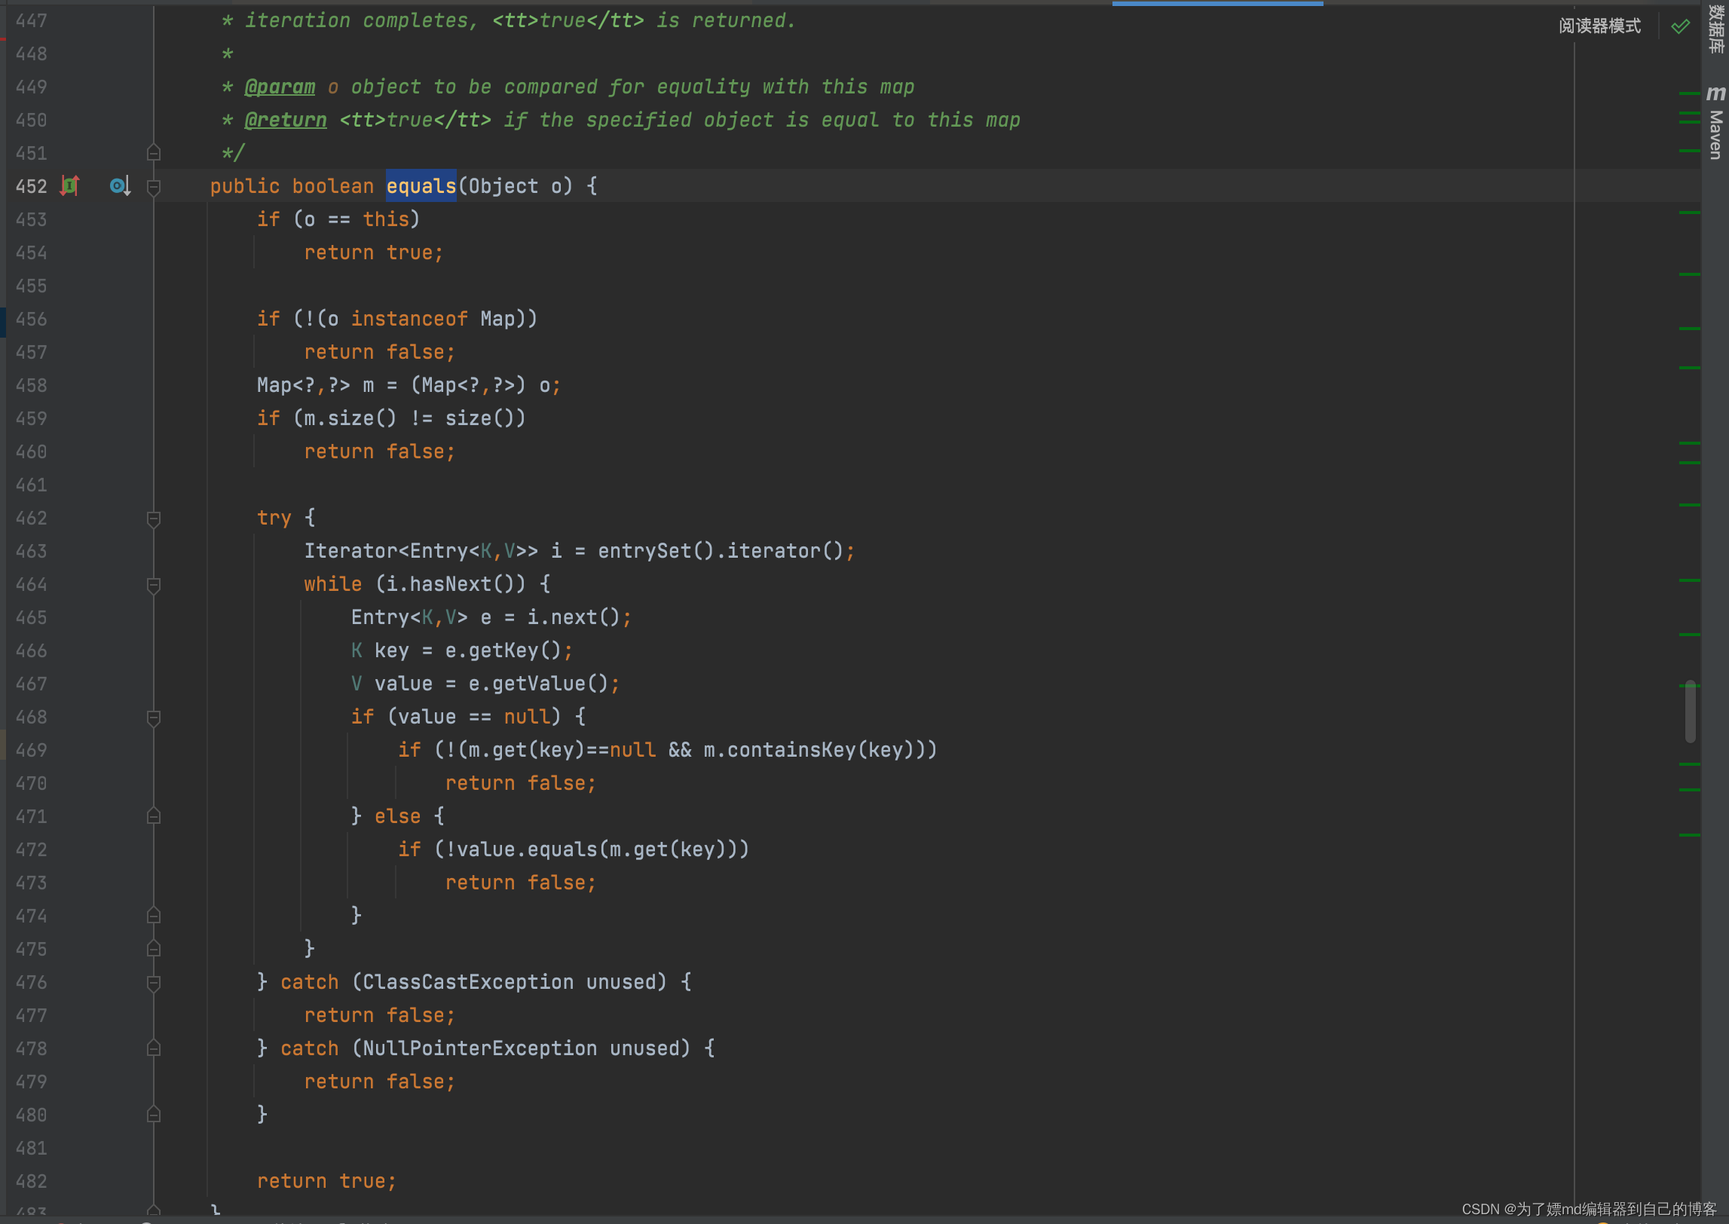Click 'value.equals' call on line 472

[x=527, y=849]
